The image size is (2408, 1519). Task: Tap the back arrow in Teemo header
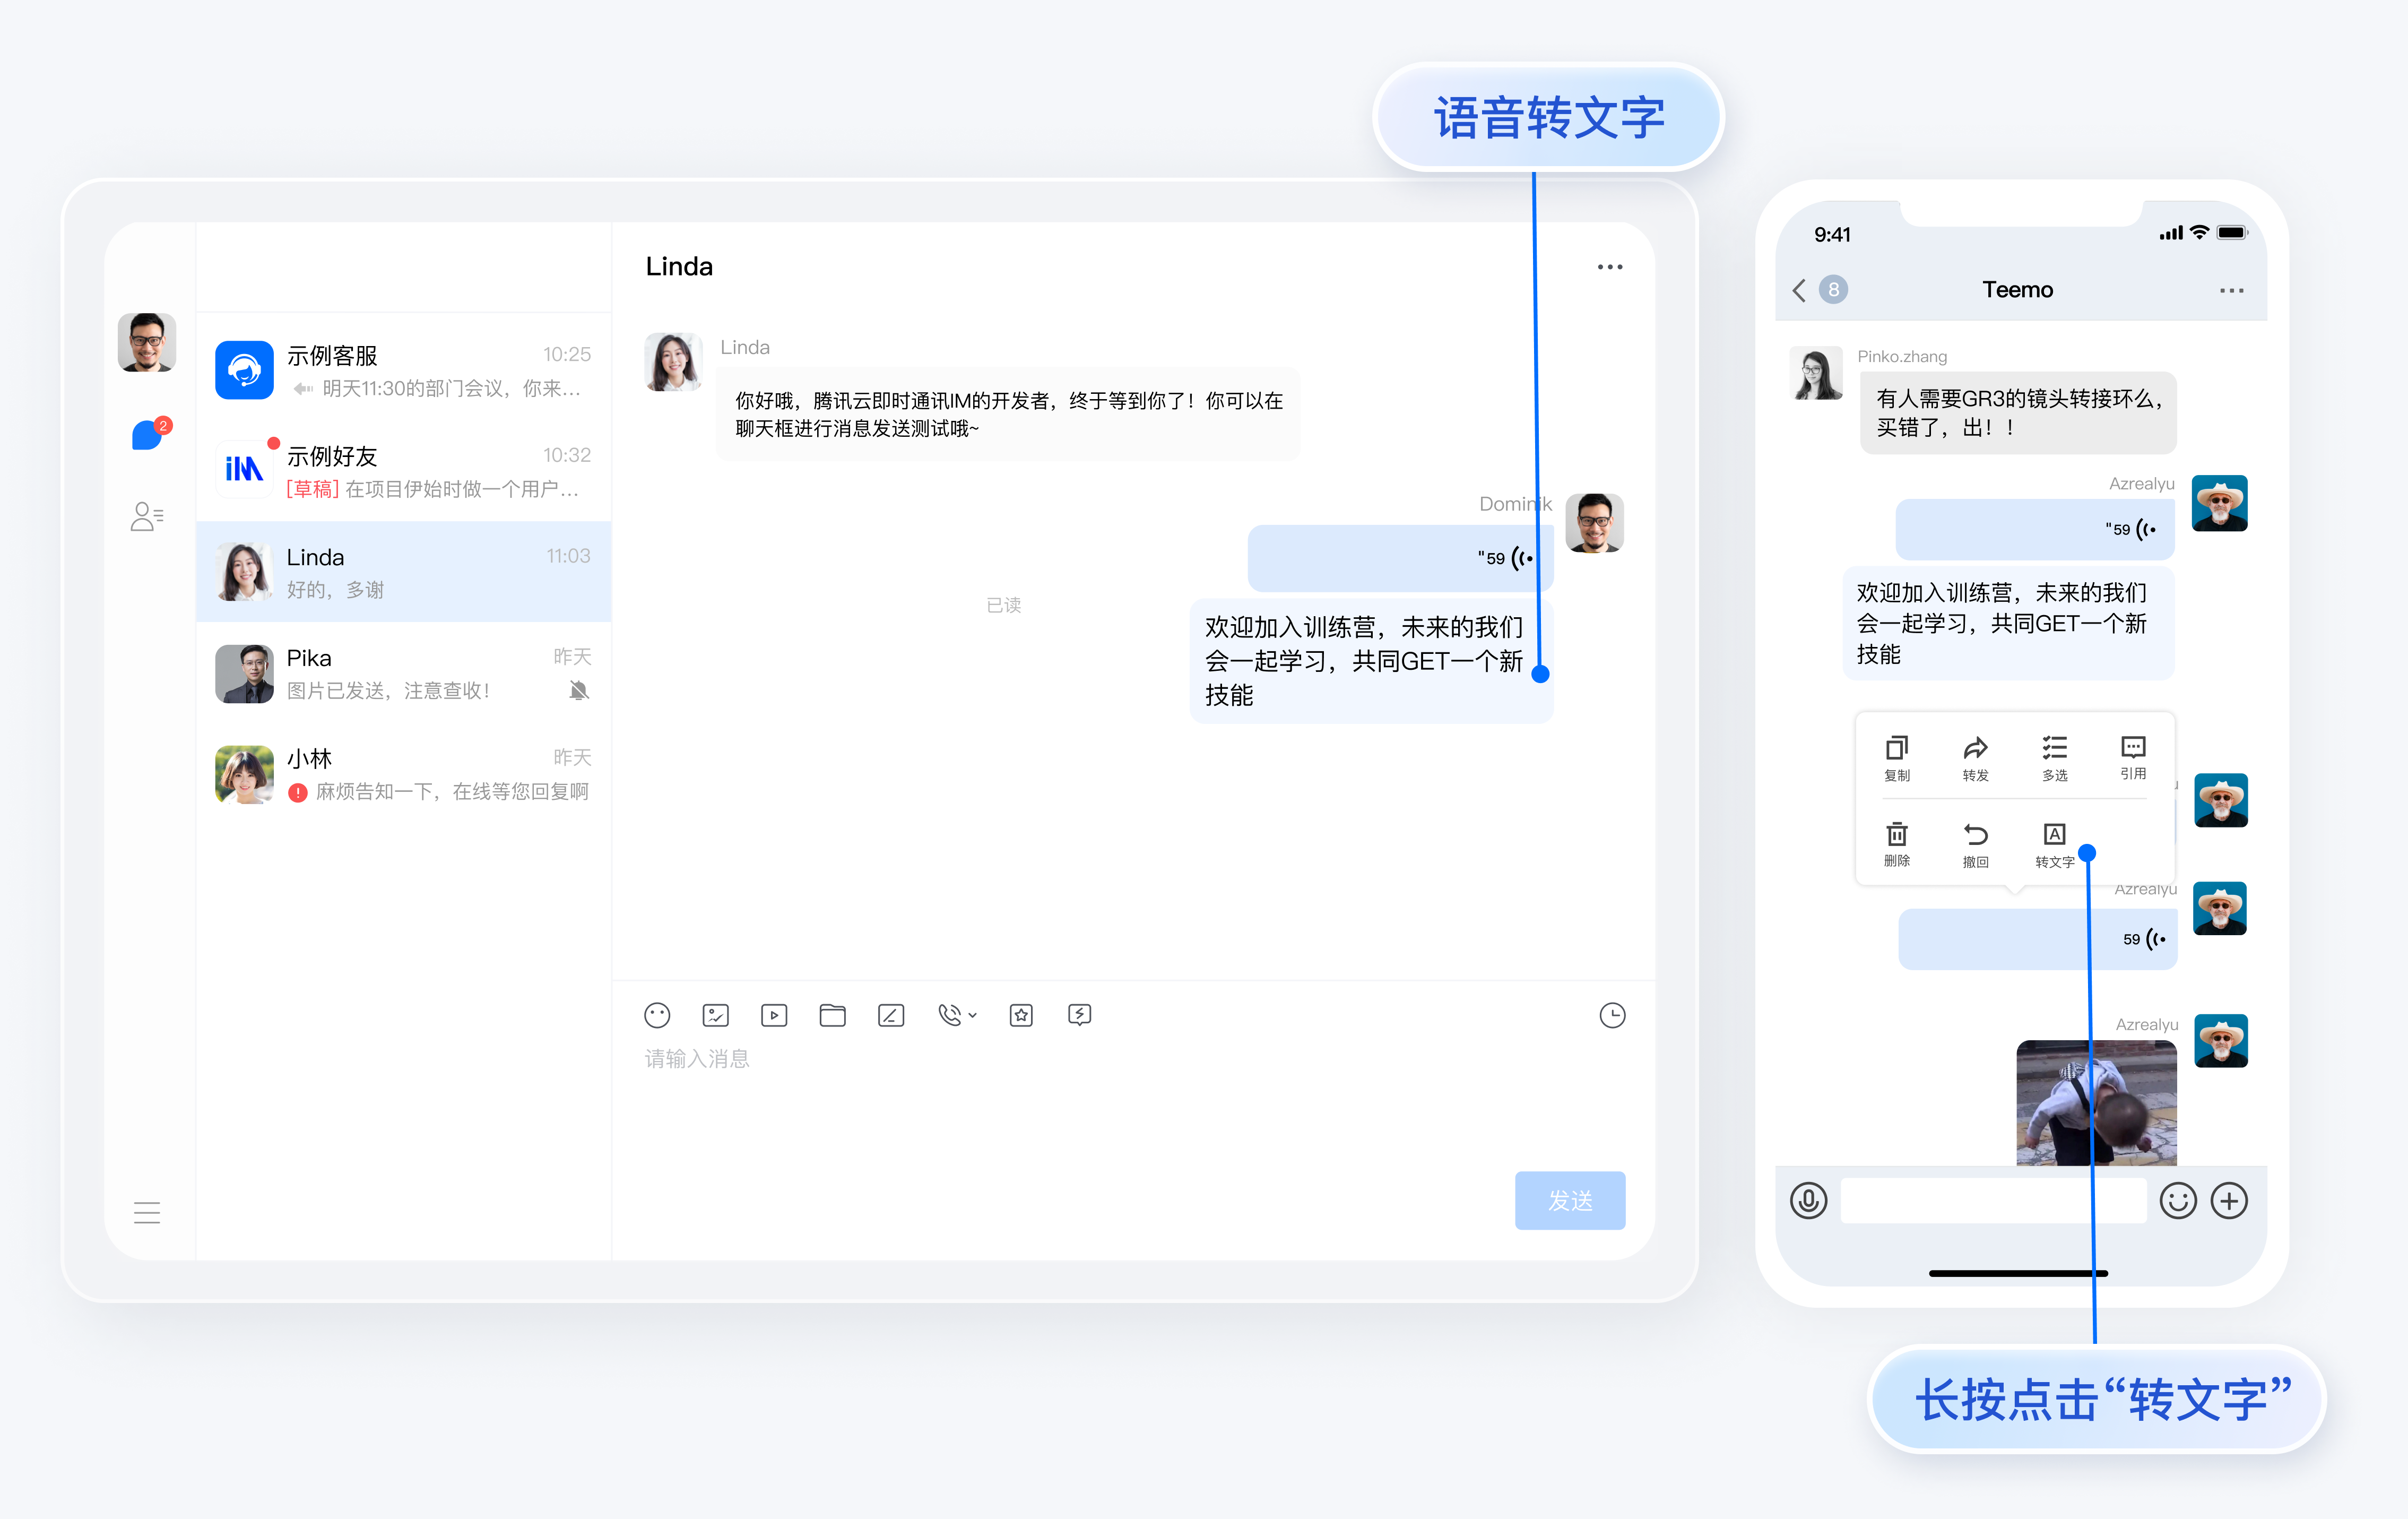click(x=1799, y=290)
